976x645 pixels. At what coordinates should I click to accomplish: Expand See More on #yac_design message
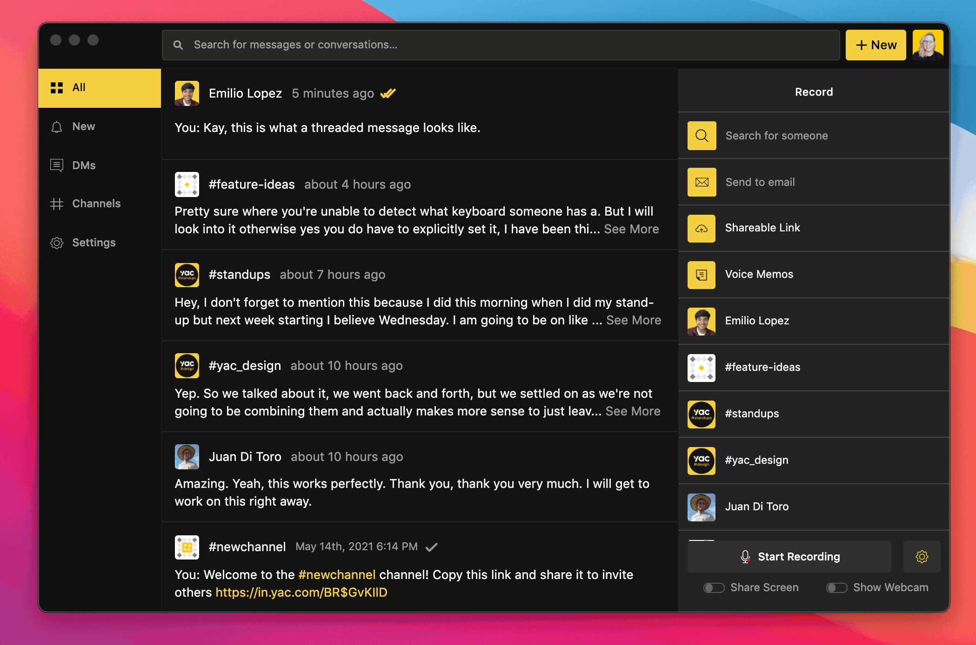pos(633,411)
